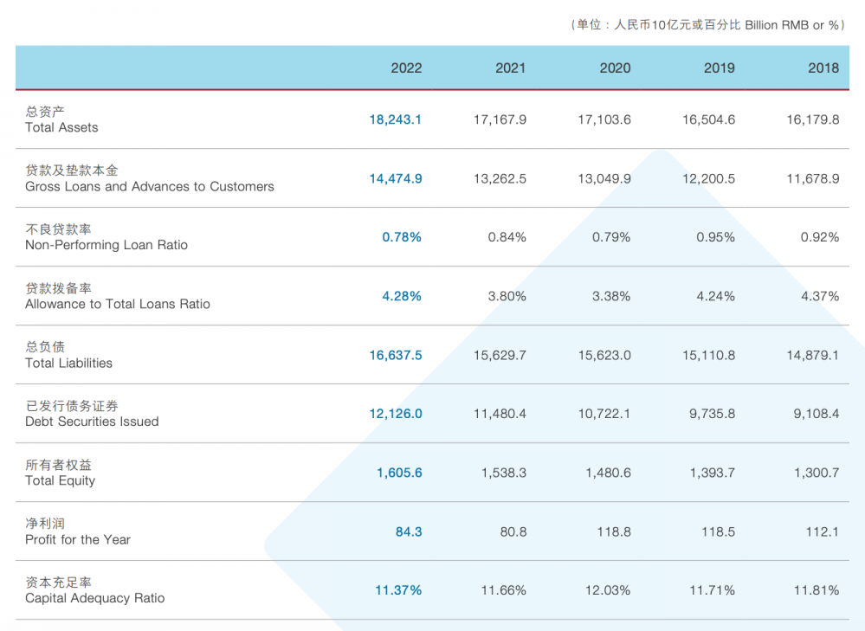The width and height of the screenshot is (865, 631).
Task: Click the Total Liabilities row label
Action: point(68,363)
